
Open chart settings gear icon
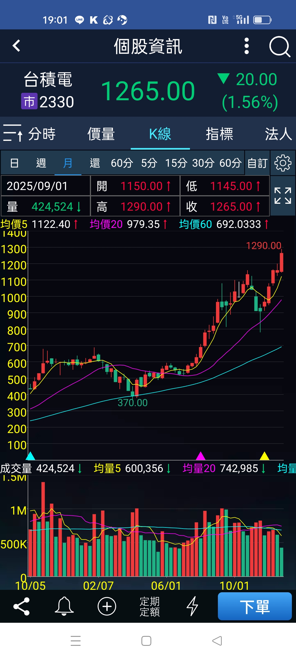click(x=283, y=163)
